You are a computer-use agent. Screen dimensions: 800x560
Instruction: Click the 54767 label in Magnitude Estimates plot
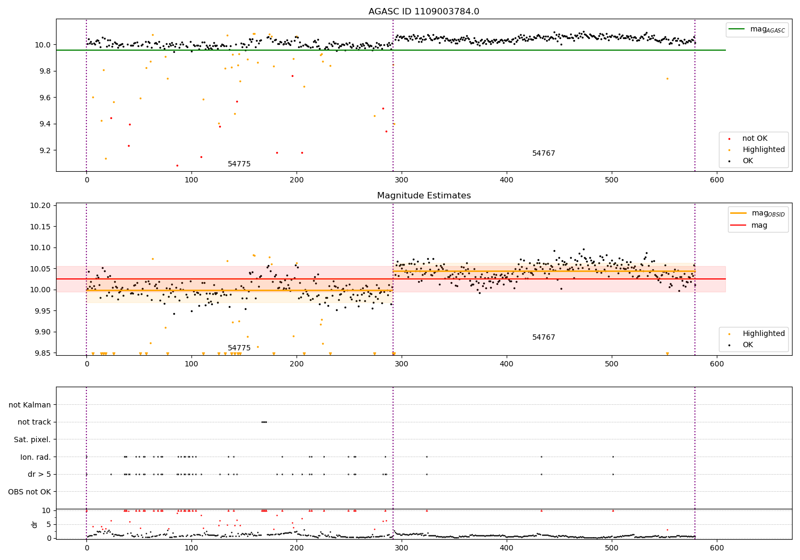(x=543, y=337)
